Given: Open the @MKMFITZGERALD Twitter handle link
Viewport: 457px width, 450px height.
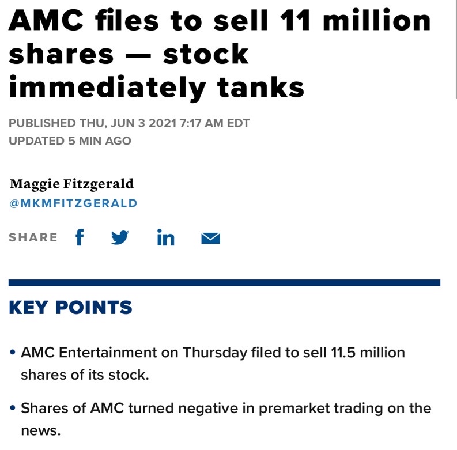Looking at the screenshot, I should click(73, 203).
